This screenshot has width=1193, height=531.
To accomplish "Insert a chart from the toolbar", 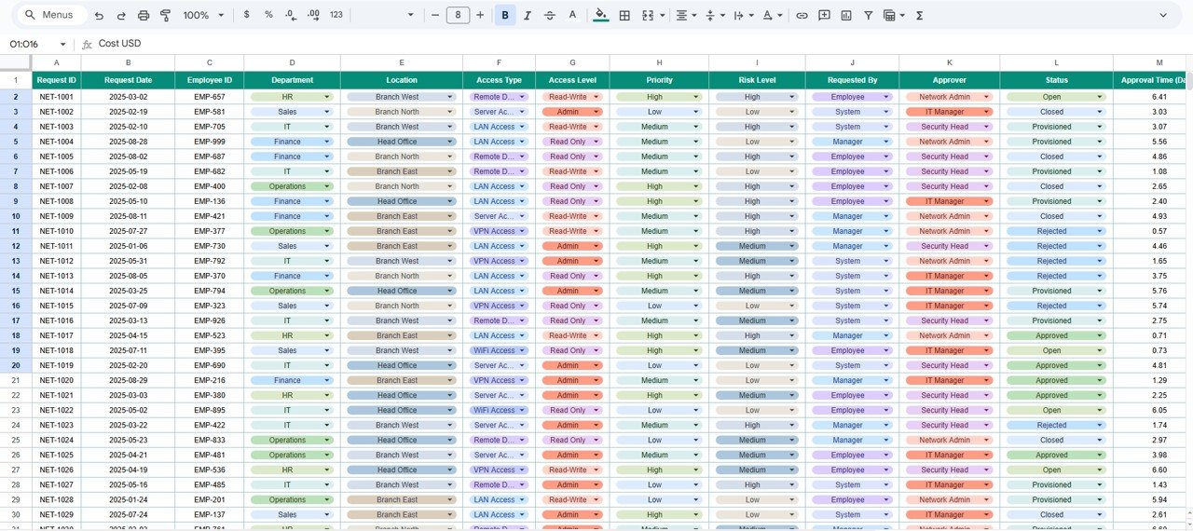I will 846,16.
